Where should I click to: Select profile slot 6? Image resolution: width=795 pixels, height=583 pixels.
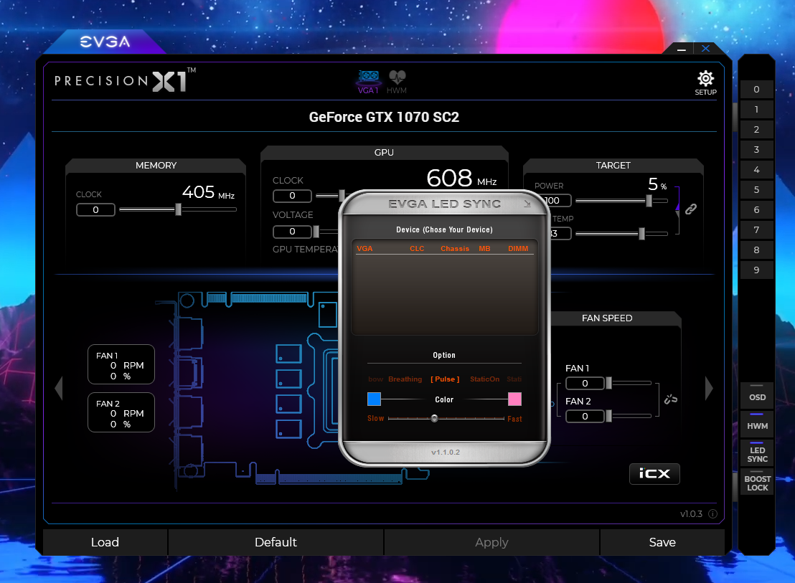tap(756, 209)
